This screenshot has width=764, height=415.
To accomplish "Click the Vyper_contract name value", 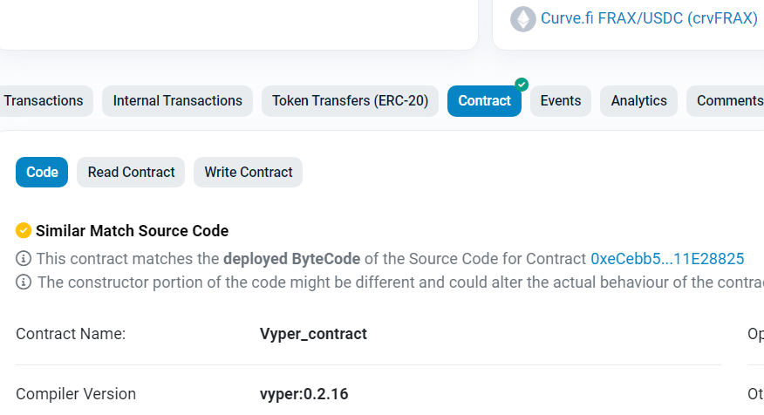I will pyautogui.click(x=313, y=334).
